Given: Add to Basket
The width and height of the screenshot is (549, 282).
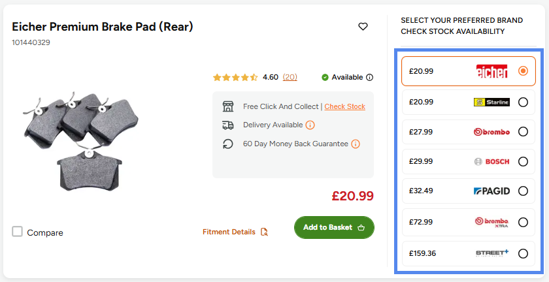Looking at the screenshot, I should [x=334, y=227].
